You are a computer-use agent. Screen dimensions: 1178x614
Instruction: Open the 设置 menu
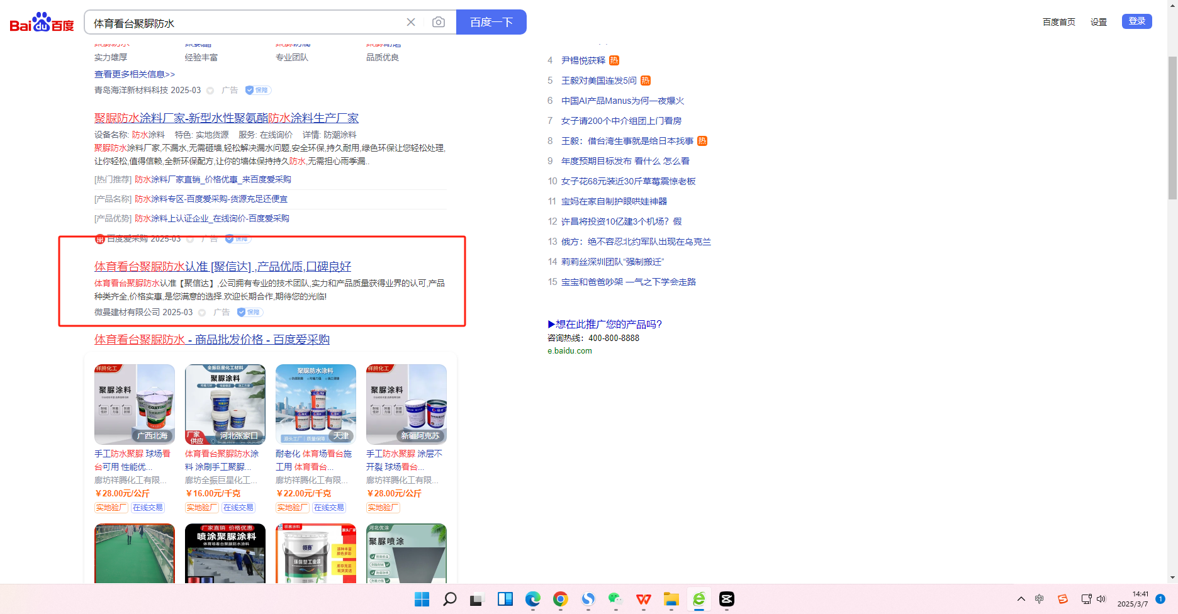click(1099, 22)
